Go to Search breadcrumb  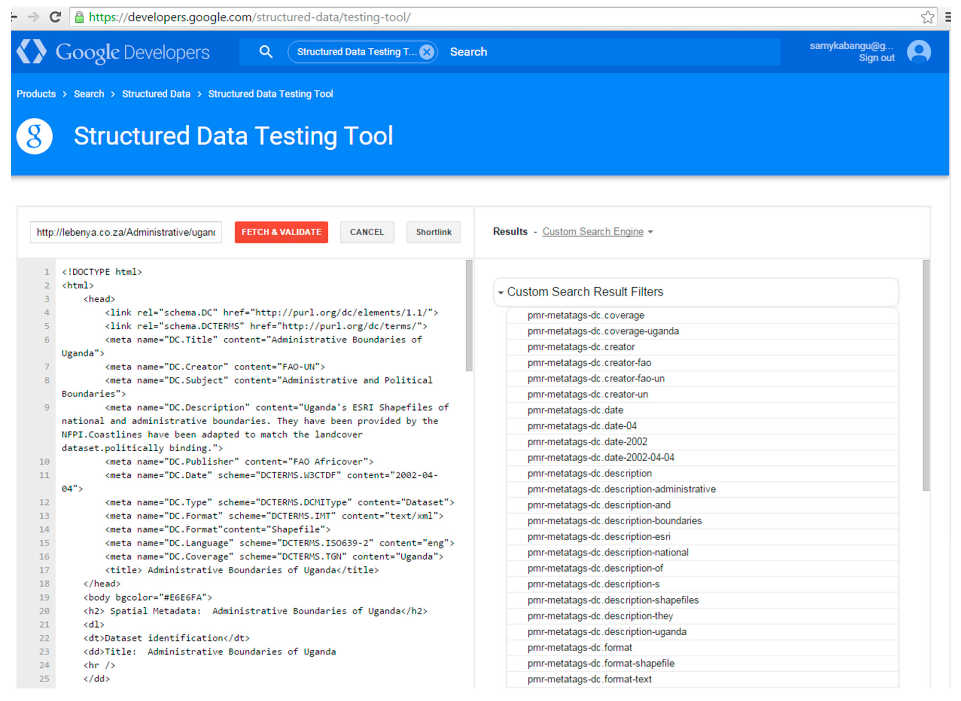(x=89, y=94)
